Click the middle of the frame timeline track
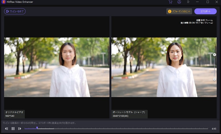Viewport: 221px width, 134px height. 116,128
